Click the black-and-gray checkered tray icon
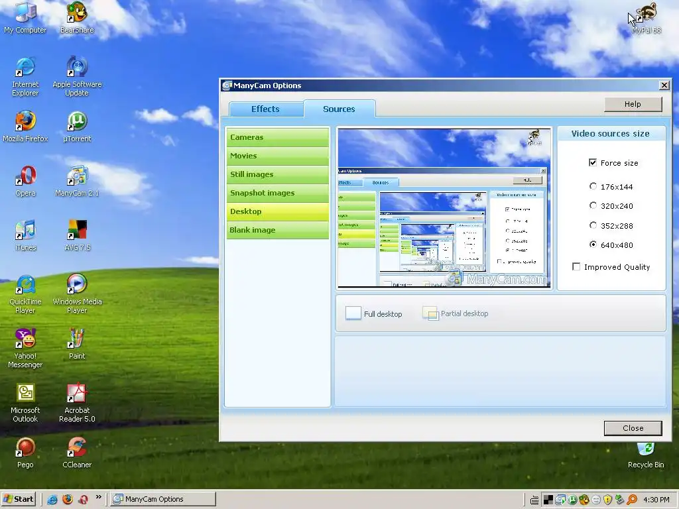Screen dimensions: 679x509 (548, 500)
